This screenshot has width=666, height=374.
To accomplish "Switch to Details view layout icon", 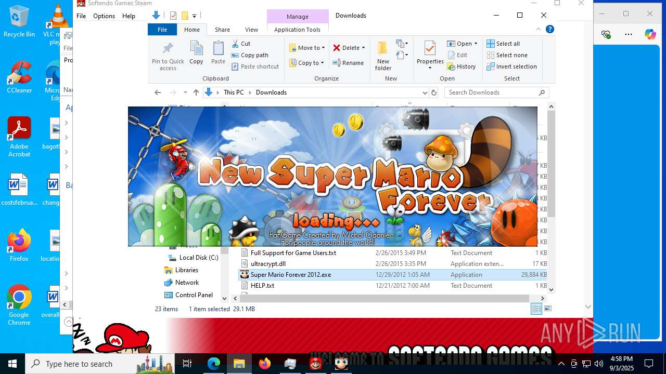I will pos(536,309).
